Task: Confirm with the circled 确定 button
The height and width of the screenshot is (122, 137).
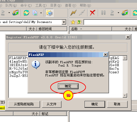Action: (x=68, y=86)
